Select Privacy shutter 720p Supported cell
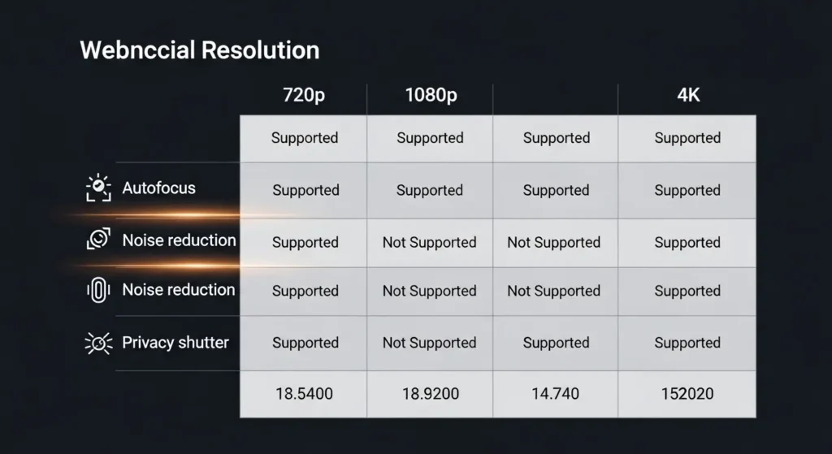The width and height of the screenshot is (832, 454). pos(305,343)
